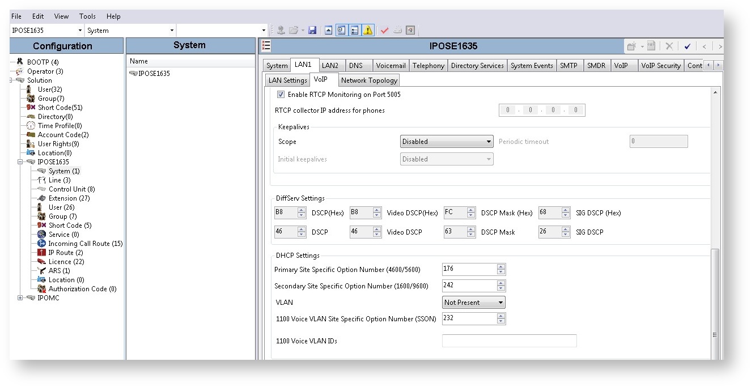Toggle the error pane warning icon
Screen dimensions: 751x387
click(367, 29)
